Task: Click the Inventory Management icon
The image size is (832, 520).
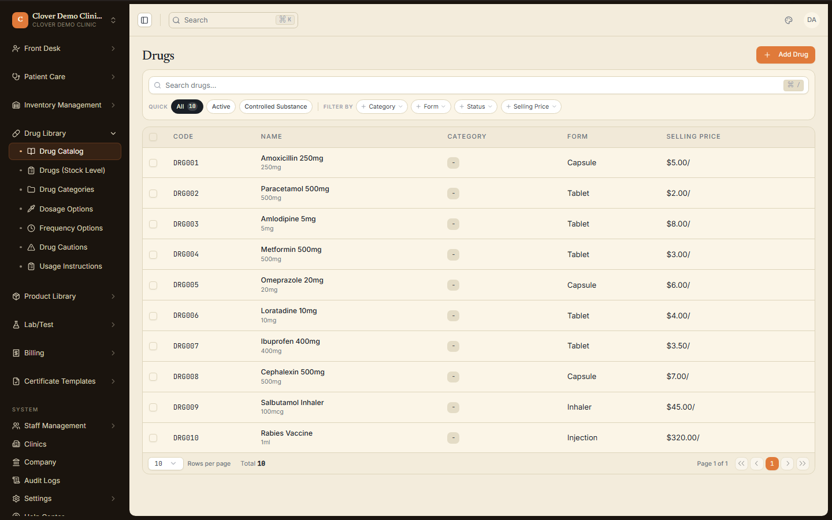Action: pyautogui.click(x=16, y=105)
